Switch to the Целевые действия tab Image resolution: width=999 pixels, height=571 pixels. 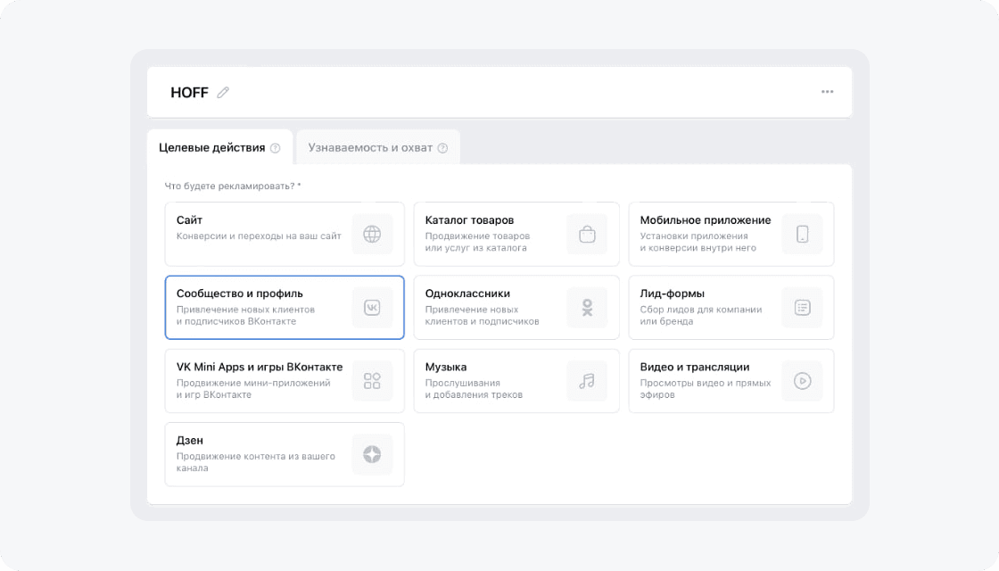point(219,147)
